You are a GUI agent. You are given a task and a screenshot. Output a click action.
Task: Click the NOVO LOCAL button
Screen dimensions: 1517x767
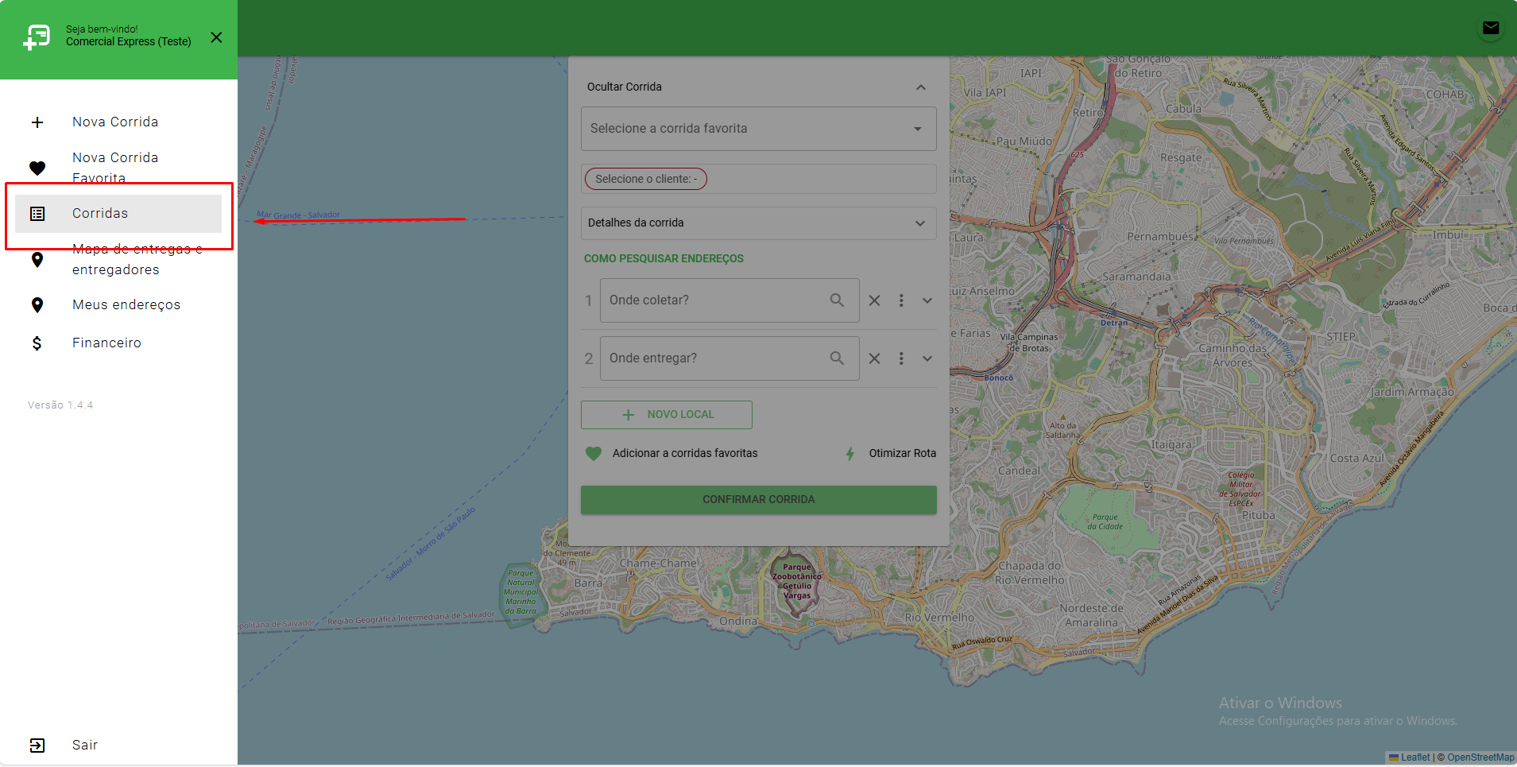pos(667,415)
